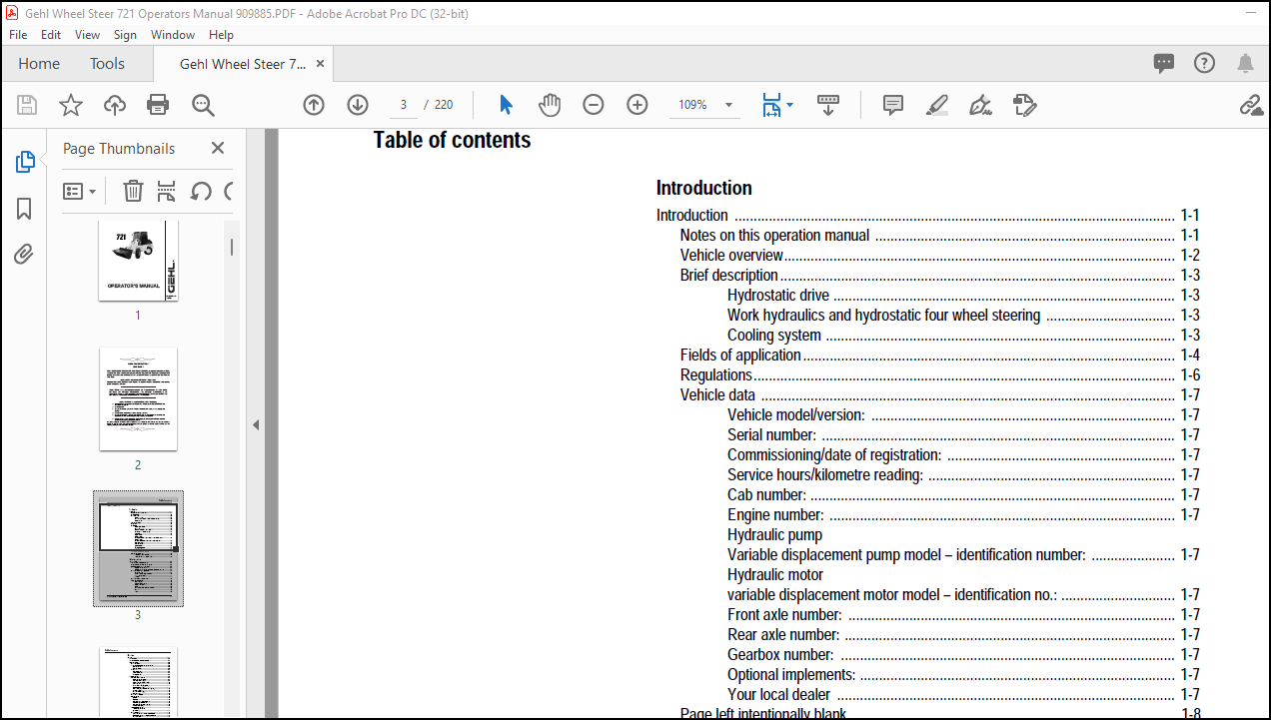Click the thumbnails panel scrollbar
This screenshot has width=1271, height=720.
point(232,247)
